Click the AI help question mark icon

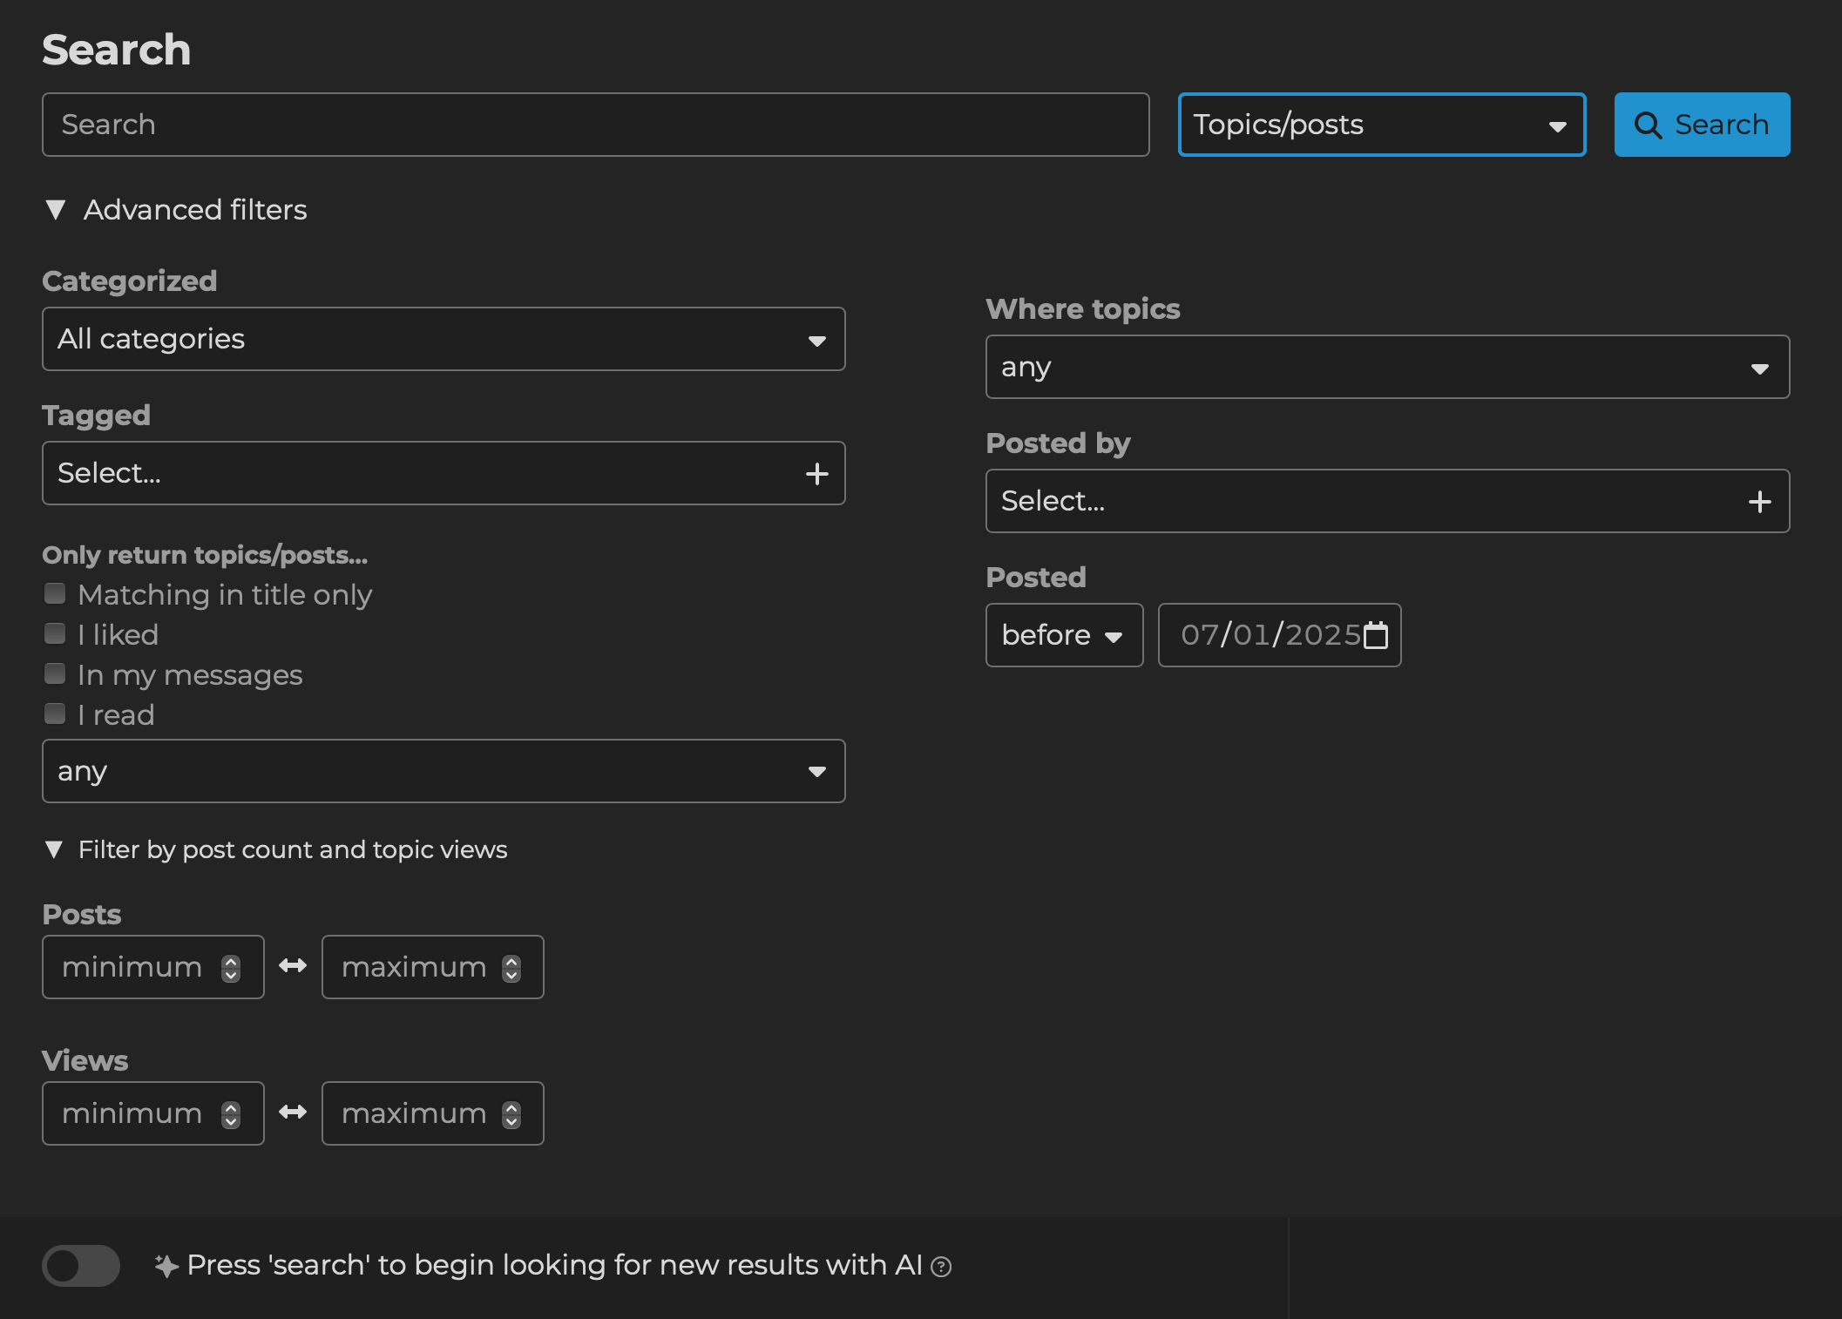pos(941,1267)
